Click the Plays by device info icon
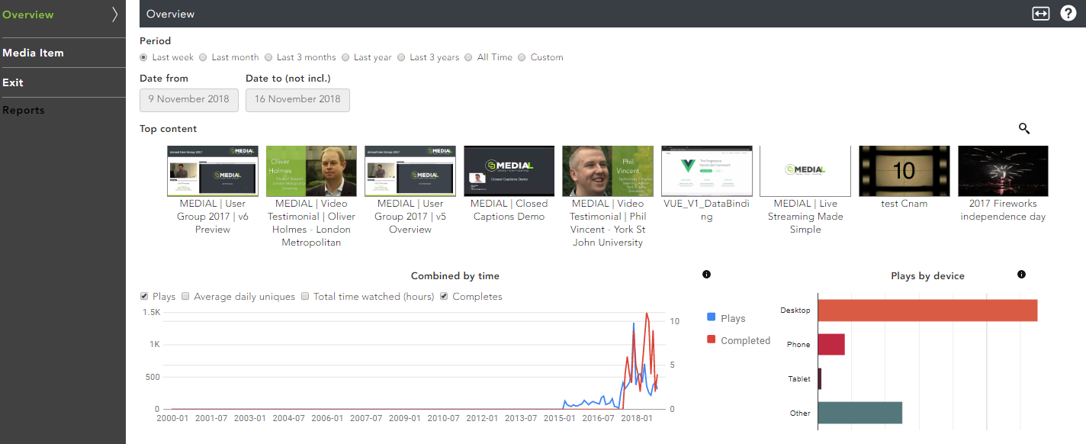Viewport: 1086px width, 444px height. coord(1021,275)
